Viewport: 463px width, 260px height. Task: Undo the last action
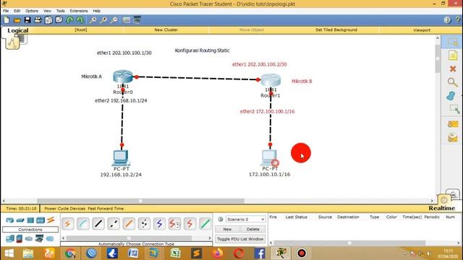(x=69, y=20)
